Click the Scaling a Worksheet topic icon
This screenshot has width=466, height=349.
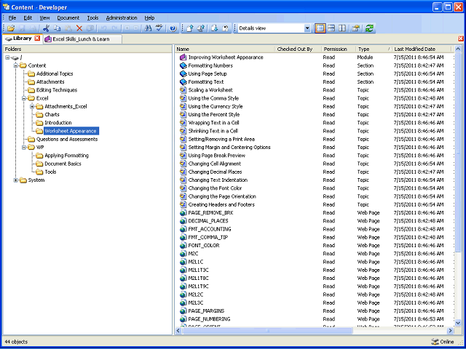(183, 90)
